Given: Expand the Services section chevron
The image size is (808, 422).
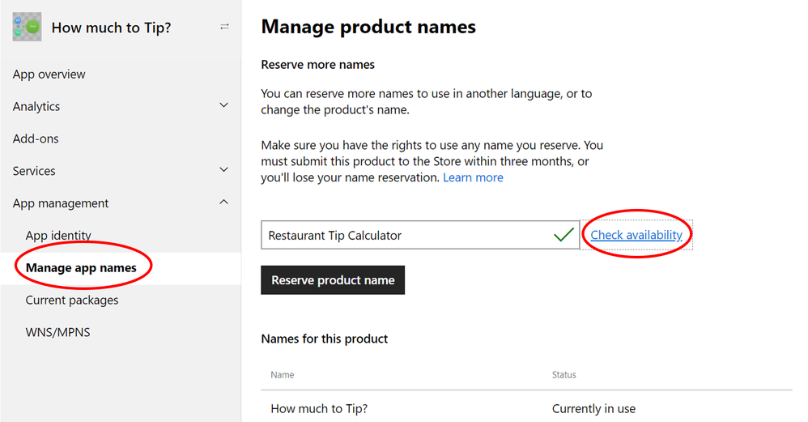Looking at the screenshot, I should [x=224, y=170].
